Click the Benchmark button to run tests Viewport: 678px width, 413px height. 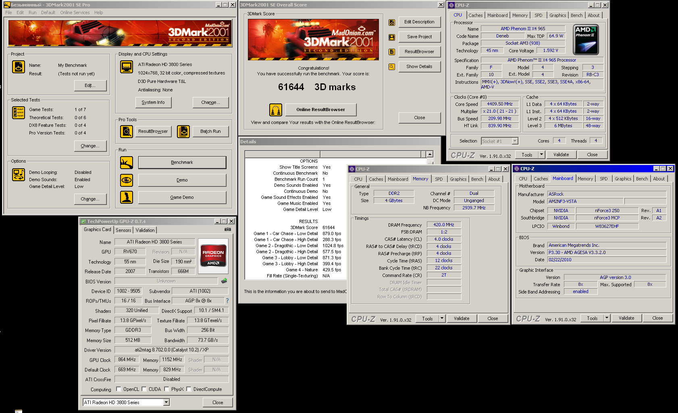[x=182, y=163]
